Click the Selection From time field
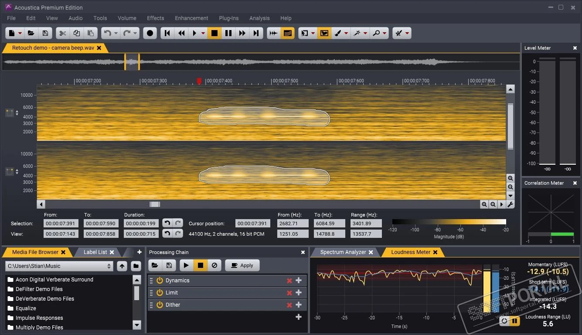Viewport: 582px width, 335px height. click(x=61, y=223)
